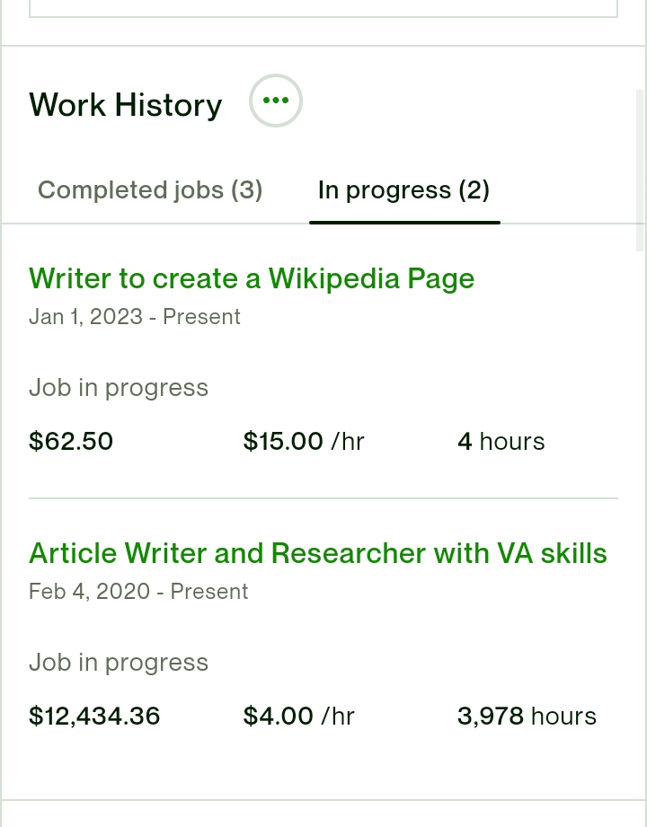This screenshot has height=827, width=647.
Task: Click the vertical scrollbar beside Work History
Action: [x=641, y=169]
